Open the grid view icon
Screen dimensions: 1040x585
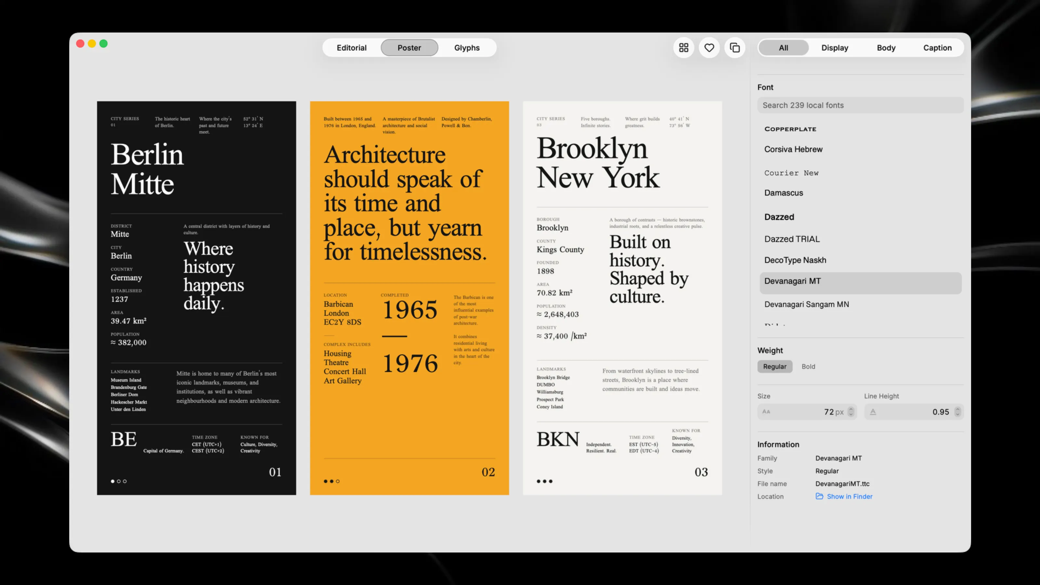(x=683, y=48)
